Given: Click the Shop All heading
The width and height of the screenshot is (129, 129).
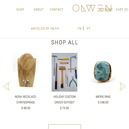Looking at the screenshot, I should coord(64,42).
